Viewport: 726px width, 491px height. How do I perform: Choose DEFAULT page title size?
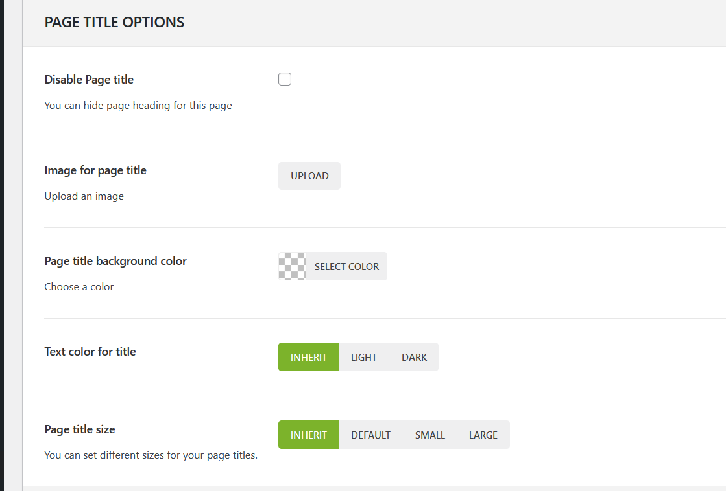(370, 435)
